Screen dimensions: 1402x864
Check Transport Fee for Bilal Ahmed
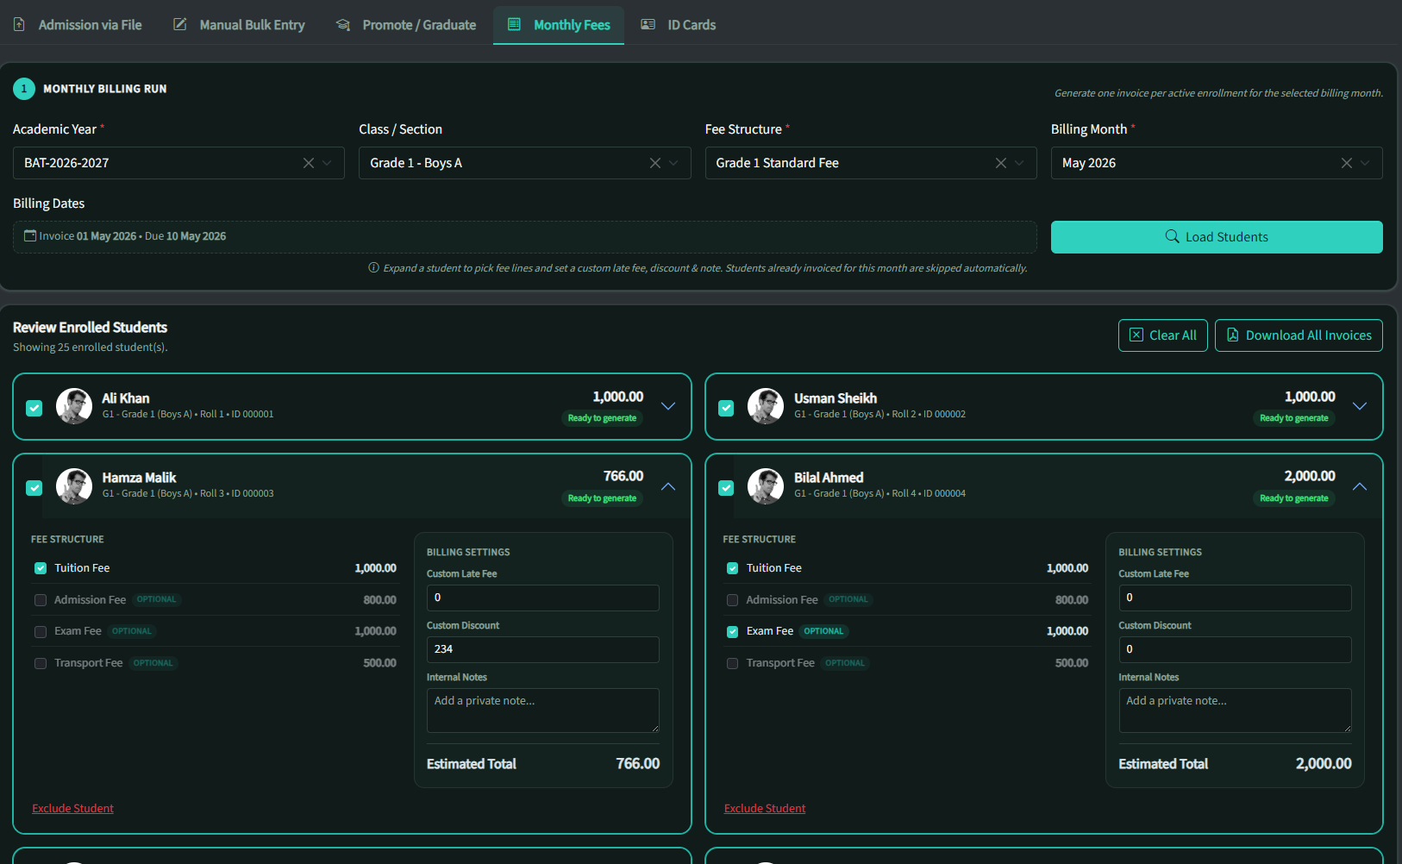(x=733, y=663)
